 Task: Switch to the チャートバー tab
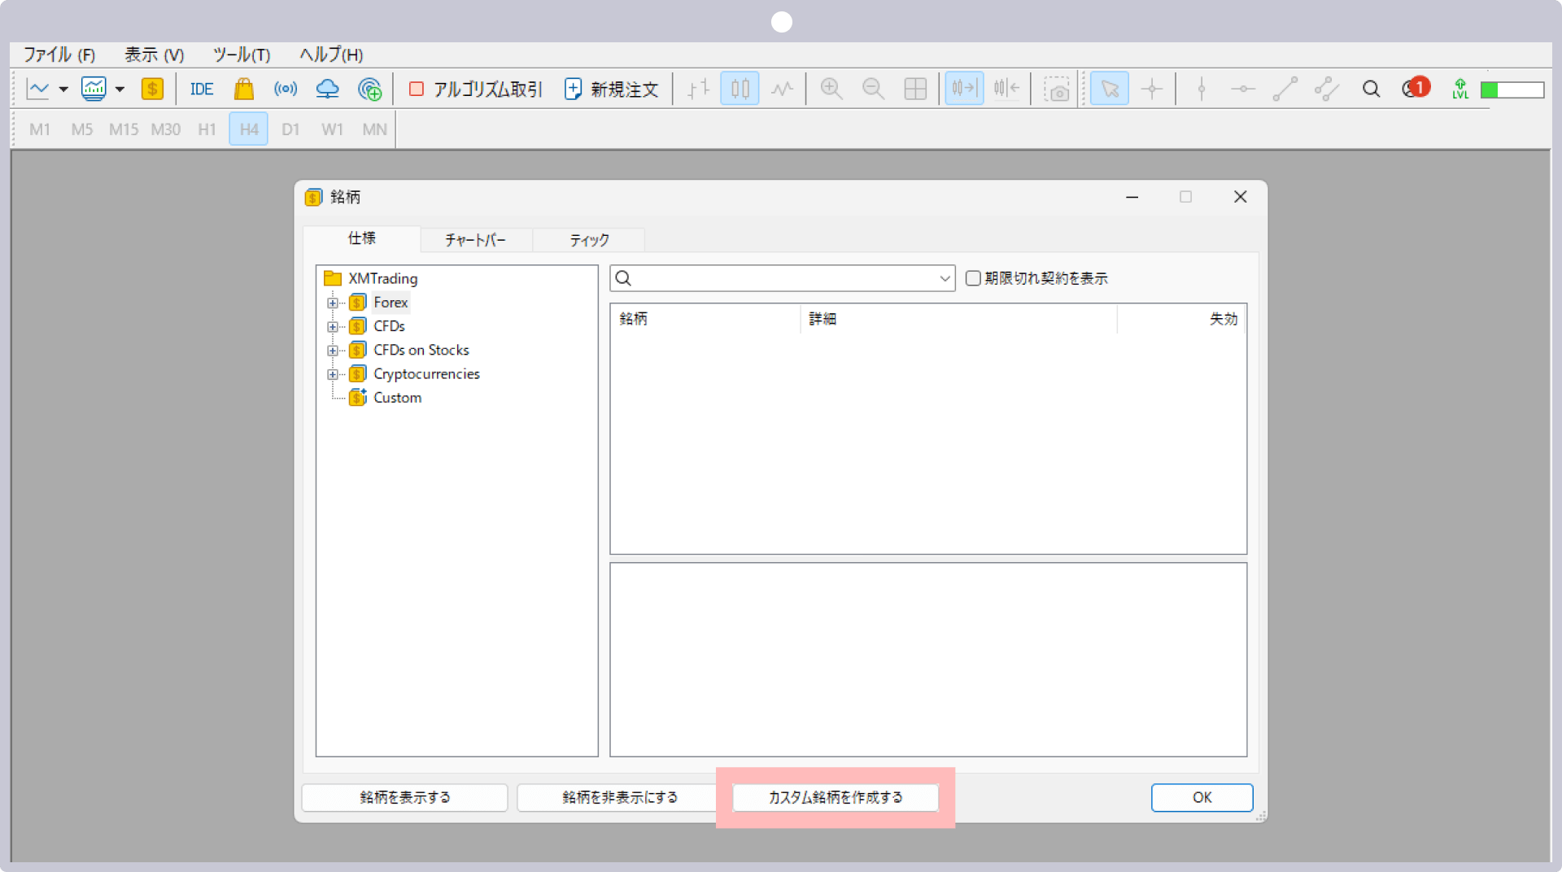coord(476,240)
